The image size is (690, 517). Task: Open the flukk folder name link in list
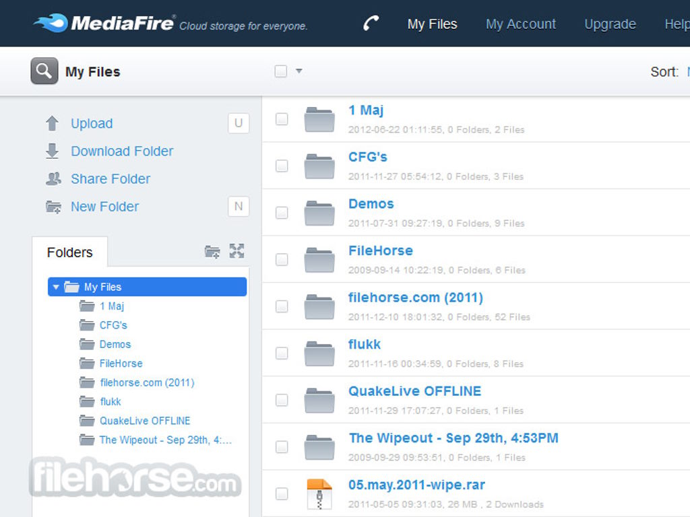tap(365, 345)
